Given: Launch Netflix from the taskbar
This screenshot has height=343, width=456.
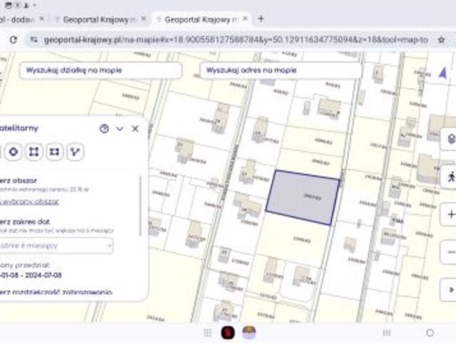Looking at the screenshot, I should click(x=227, y=332).
